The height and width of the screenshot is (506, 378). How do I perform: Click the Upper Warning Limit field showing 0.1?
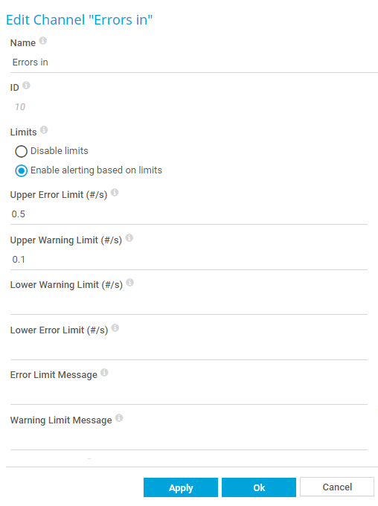coord(189,260)
